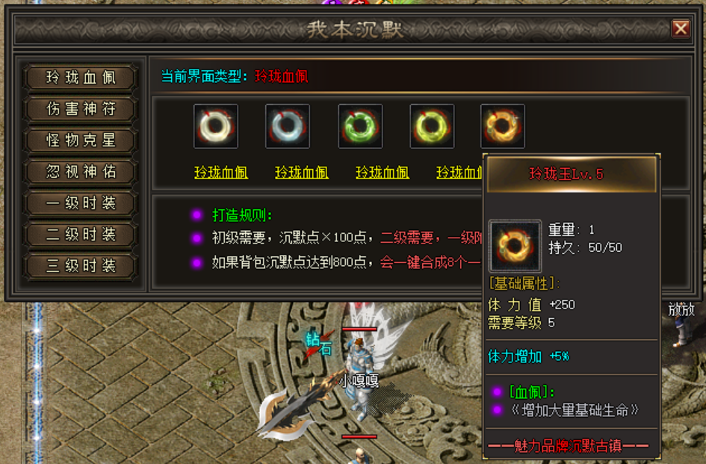Open the 玲珑血佩 category tab
This screenshot has width=706, height=464.
[x=81, y=78]
